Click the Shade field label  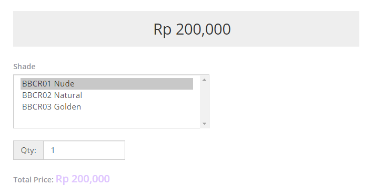24,67
